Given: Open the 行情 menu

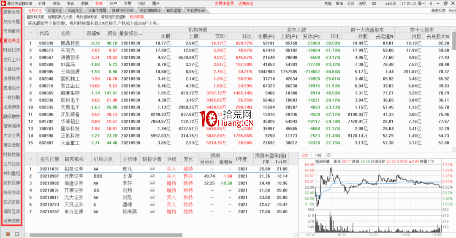Looking at the screenshot, I should click(42, 3).
